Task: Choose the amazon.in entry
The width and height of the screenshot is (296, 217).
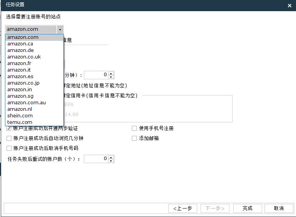Action: pos(34,90)
